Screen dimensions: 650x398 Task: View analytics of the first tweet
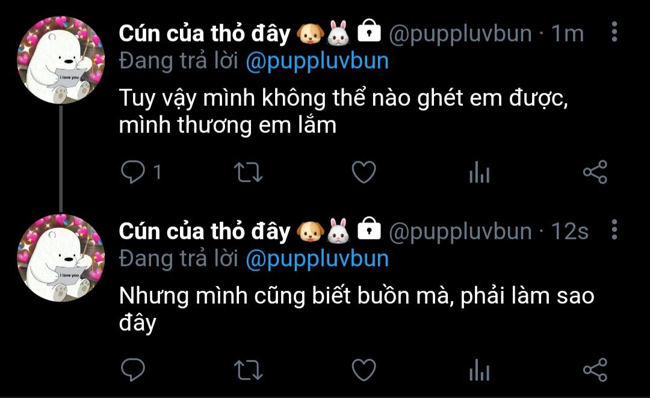pyautogui.click(x=479, y=172)
